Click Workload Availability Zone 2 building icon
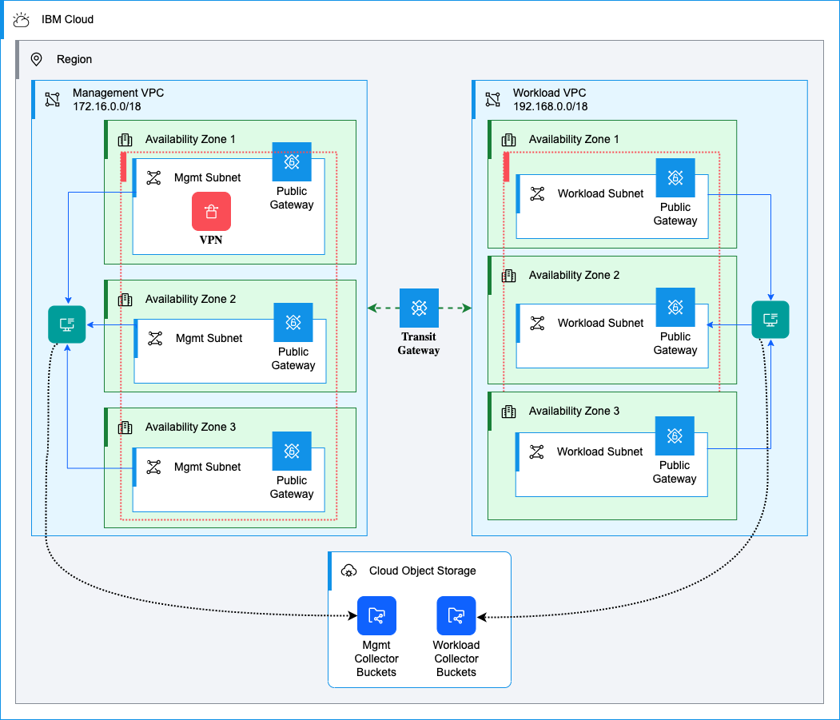The width and height of the screenshot is (840, 720). tap(508, 276)
